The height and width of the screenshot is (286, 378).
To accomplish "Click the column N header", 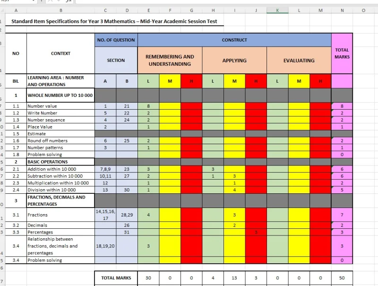I will pyautogui.click(x=342, y=10).
